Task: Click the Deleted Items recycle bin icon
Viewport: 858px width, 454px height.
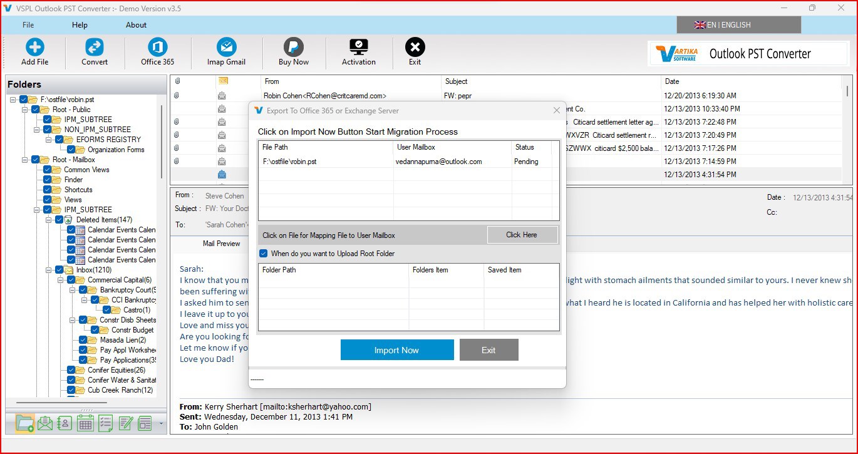Action: [x=68, y=220]
